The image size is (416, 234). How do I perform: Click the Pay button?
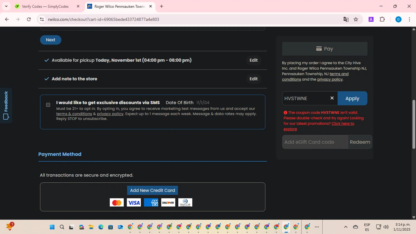[324, 49]
